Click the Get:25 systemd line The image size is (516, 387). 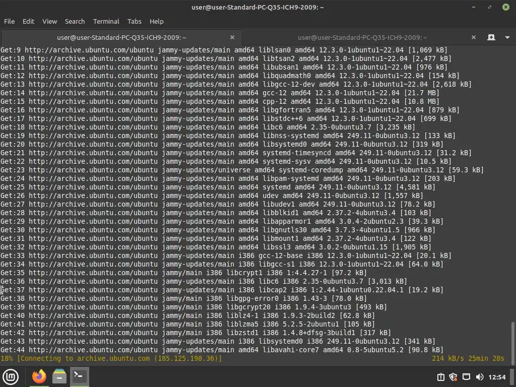(x=218, y=187)
